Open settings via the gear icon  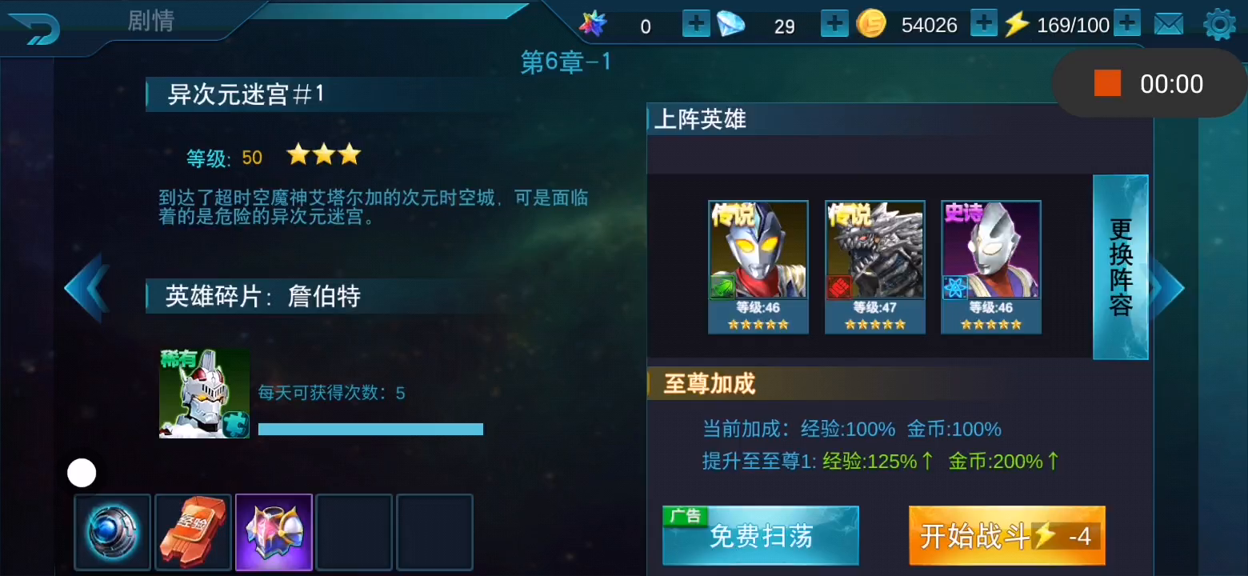tap(1220, 25)
